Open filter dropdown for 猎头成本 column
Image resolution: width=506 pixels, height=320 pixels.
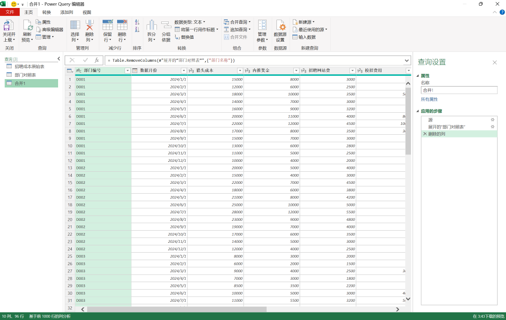[x=240, y=71]
